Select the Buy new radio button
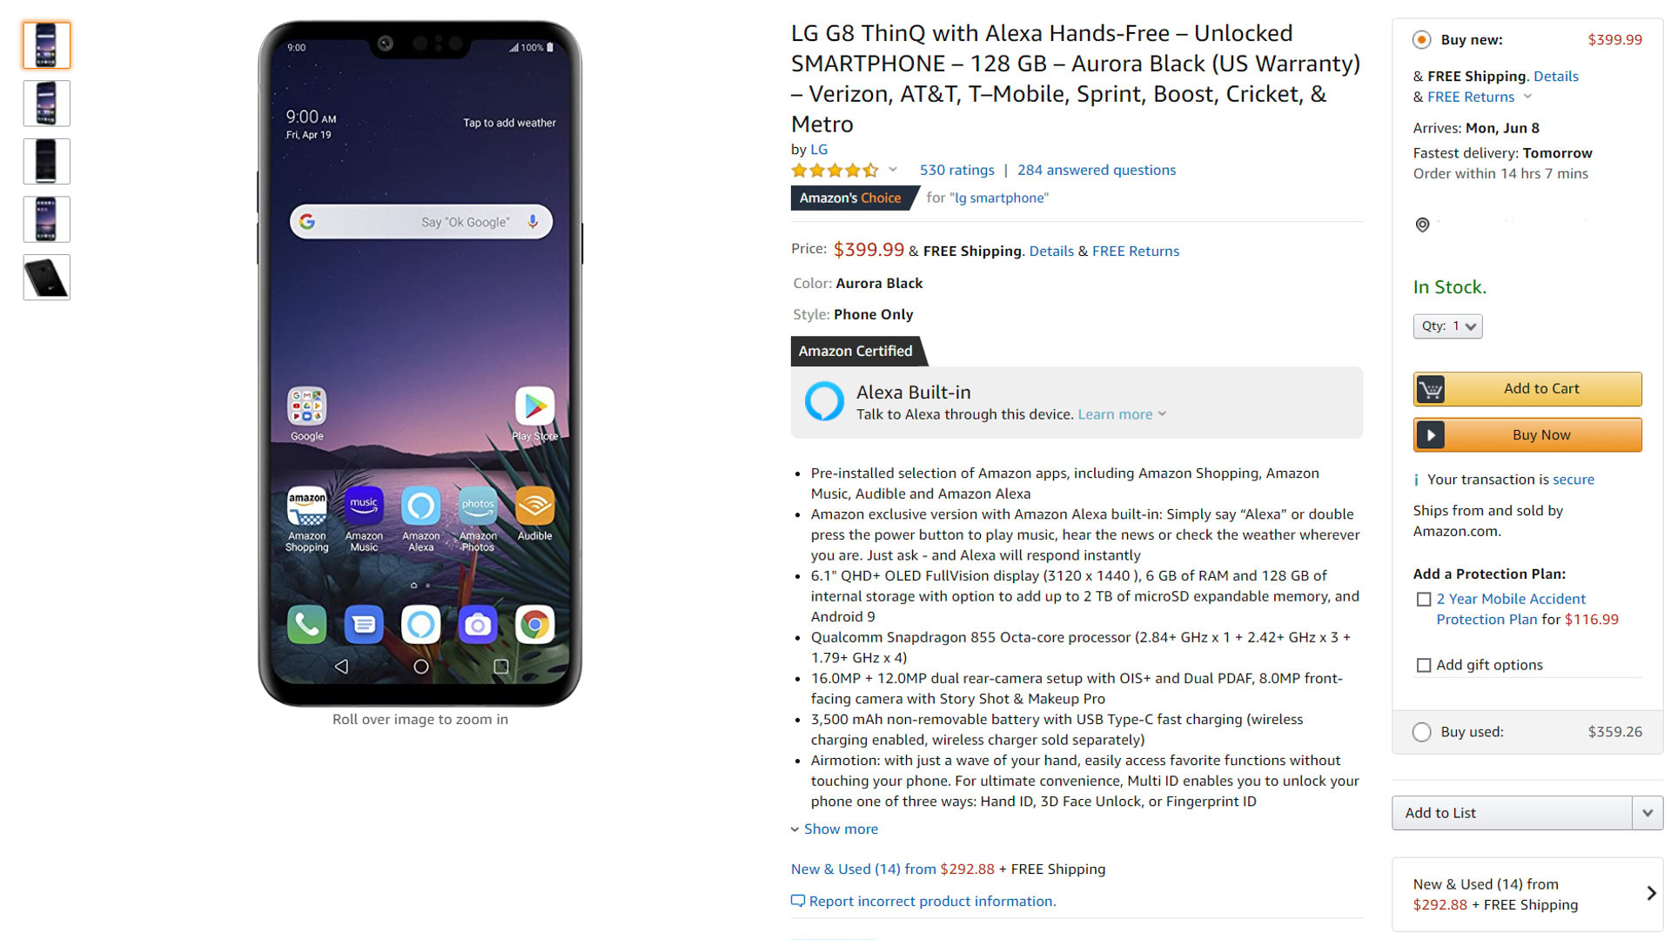The height and width of the screenshot is (940, 1671). point(1421,40)
